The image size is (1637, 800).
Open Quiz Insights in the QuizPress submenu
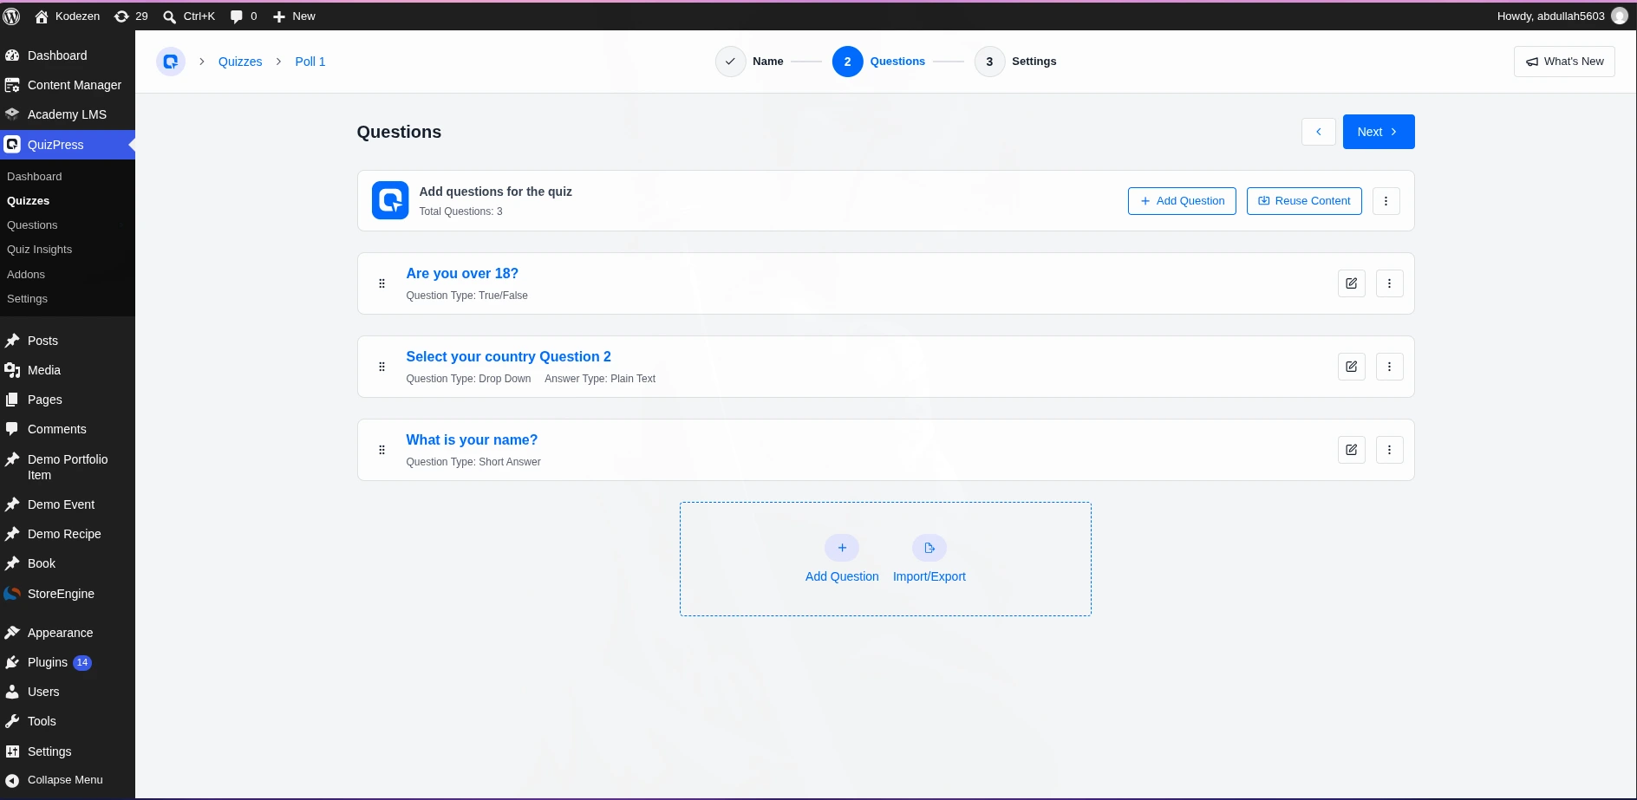40,250
